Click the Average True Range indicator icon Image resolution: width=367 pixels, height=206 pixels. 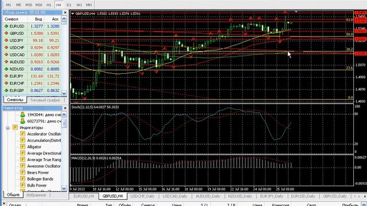coord(22,160)
